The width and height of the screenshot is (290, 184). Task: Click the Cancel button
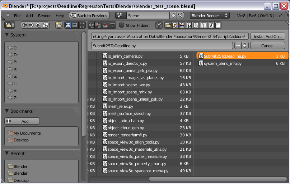coord(268,45)
